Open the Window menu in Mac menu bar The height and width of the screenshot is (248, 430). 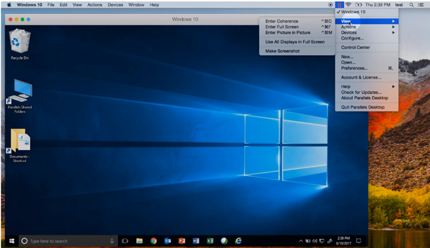[x=136, y=5]
